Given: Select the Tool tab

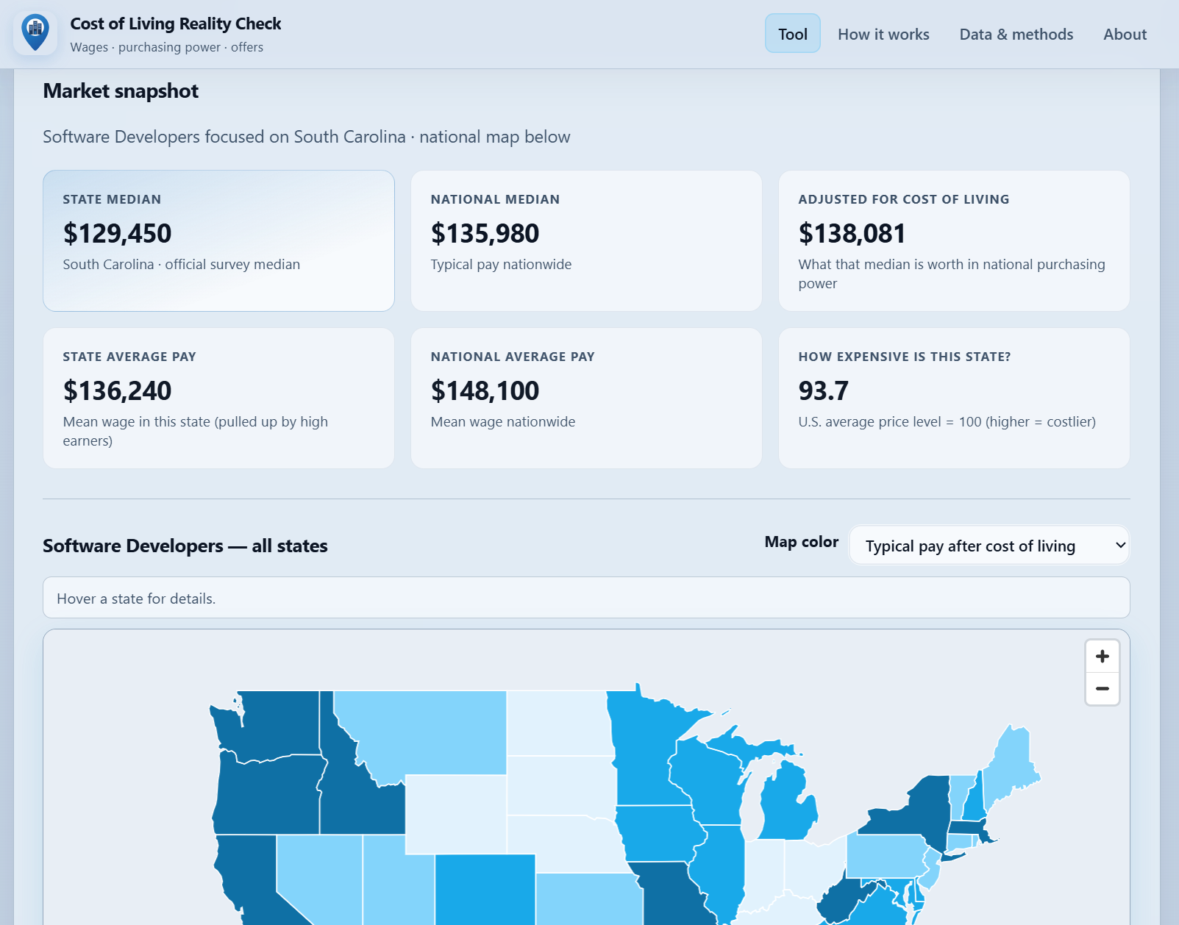Looking at the screenshot, I should (x=792, y=34).
